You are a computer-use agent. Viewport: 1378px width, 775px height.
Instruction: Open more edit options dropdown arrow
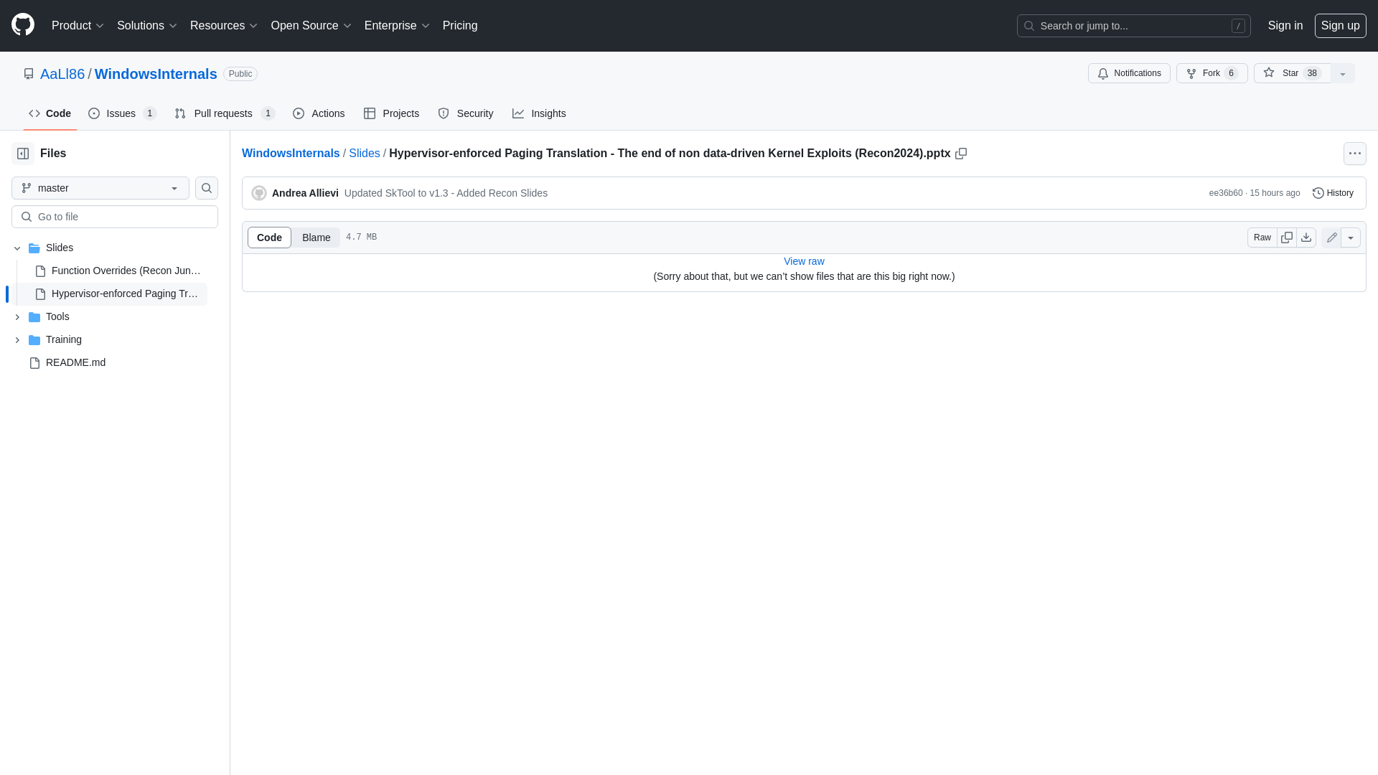pos(1351,238)
